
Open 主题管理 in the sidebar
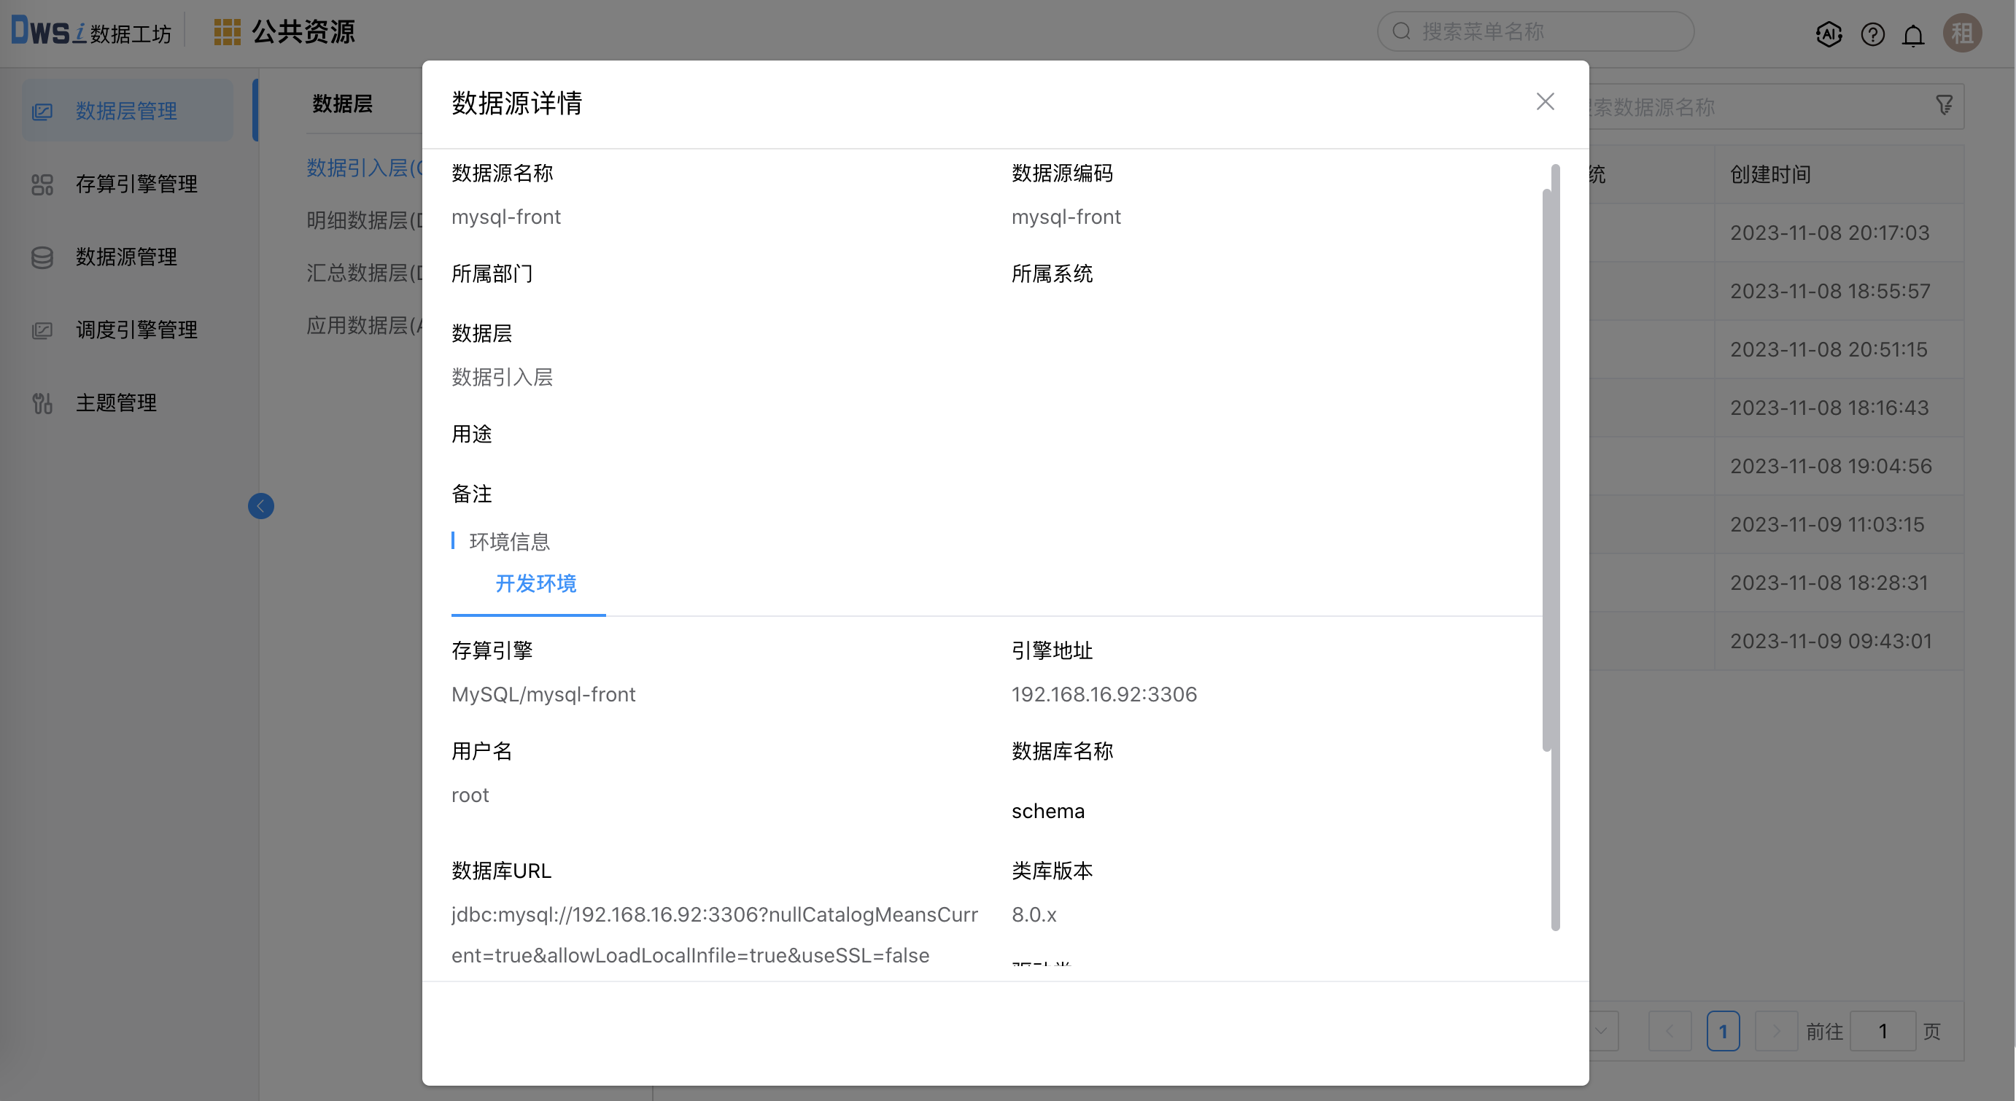click(116, 403)
